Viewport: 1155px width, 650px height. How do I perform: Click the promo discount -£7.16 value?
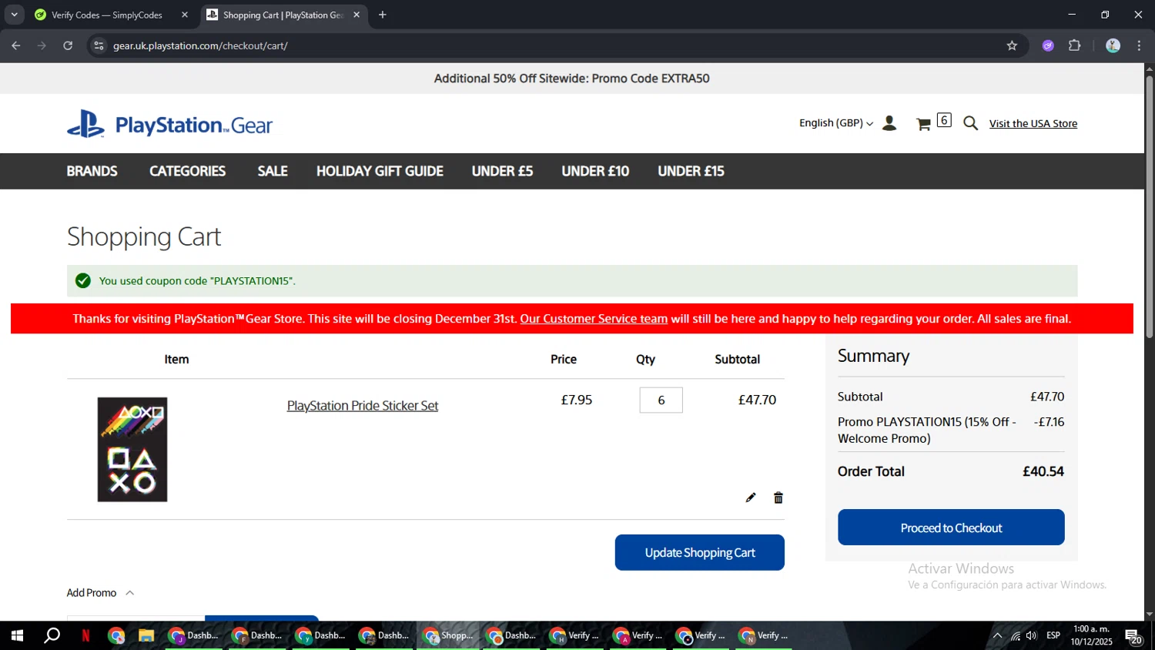point(1049,422)
